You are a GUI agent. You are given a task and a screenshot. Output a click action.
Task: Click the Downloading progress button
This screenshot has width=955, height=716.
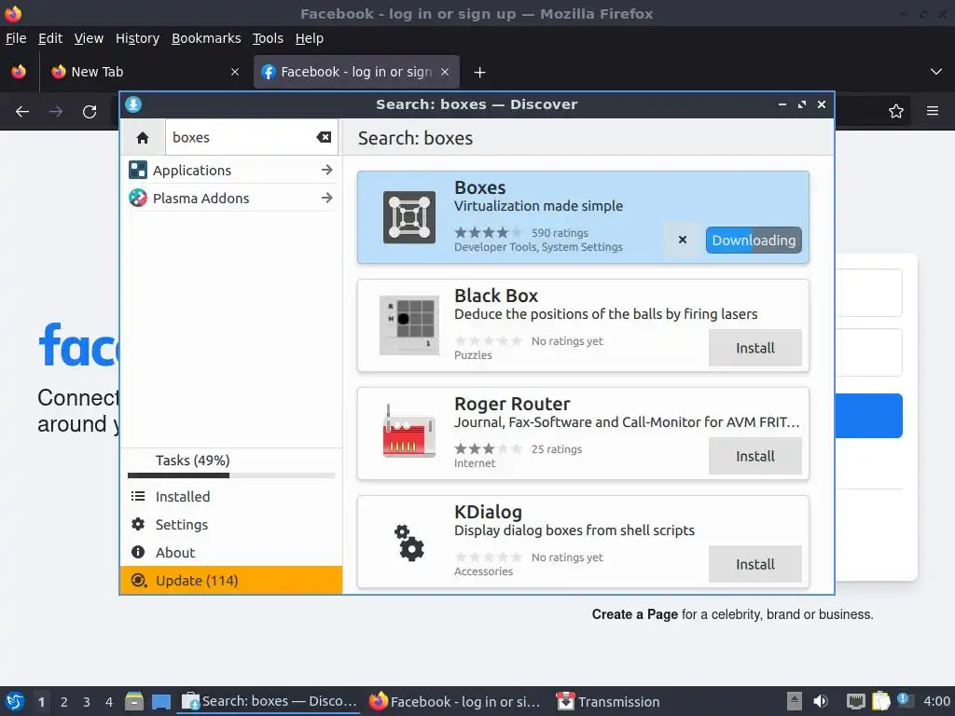coord(754,241)
